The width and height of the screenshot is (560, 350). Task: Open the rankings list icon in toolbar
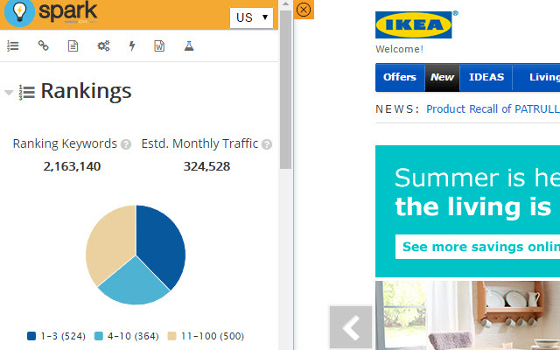(13, 45)
